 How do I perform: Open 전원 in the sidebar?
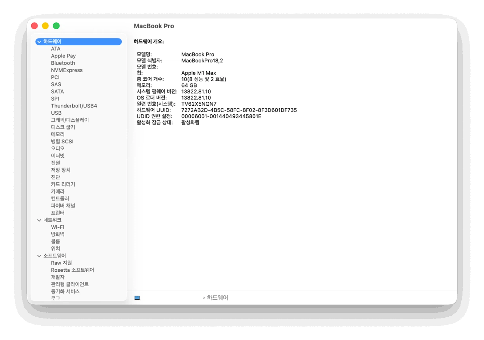pos(55,163)
